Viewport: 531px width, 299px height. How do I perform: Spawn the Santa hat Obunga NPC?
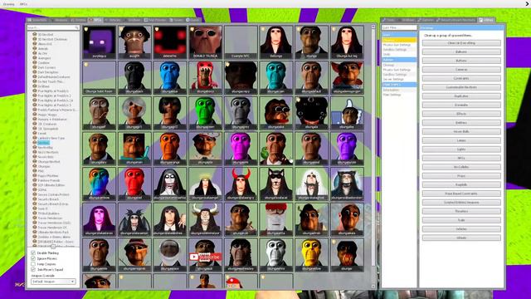click(276, 219)
